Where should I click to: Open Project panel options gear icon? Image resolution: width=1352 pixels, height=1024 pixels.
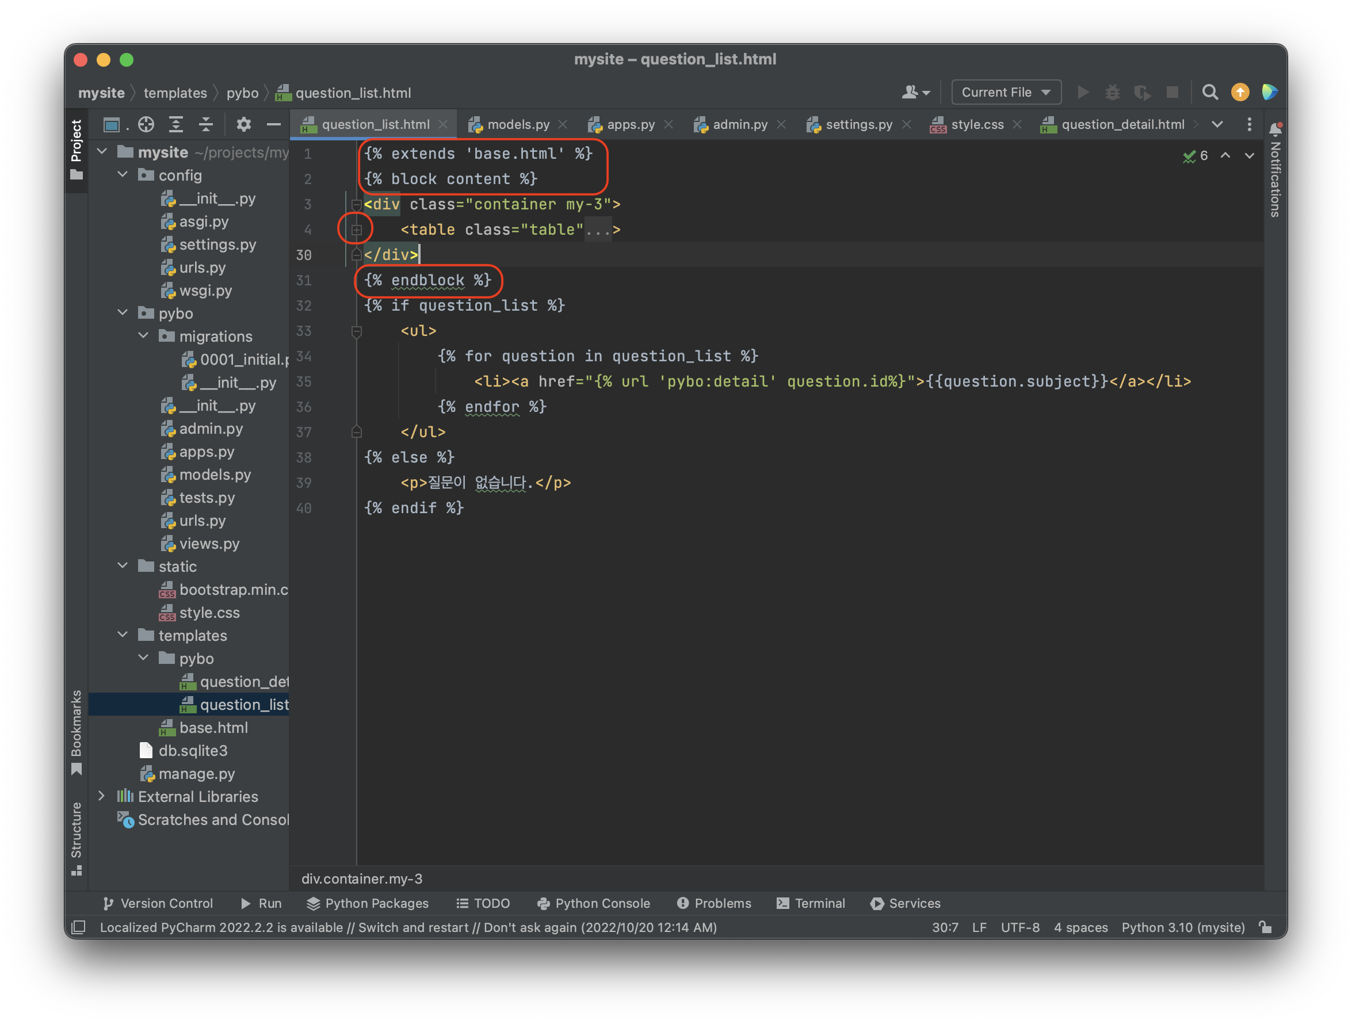(x=244, y=125)
